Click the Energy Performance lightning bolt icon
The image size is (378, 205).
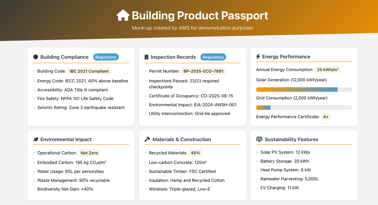(258, 57)
